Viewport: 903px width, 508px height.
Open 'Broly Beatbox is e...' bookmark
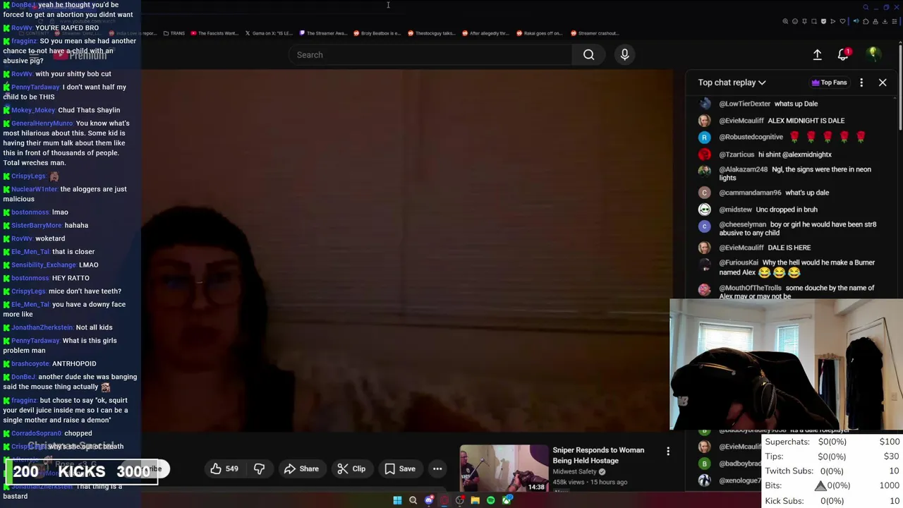377,33
